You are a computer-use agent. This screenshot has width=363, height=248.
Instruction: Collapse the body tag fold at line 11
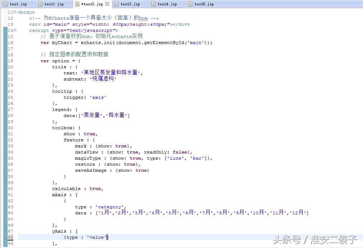pos(15,12)
